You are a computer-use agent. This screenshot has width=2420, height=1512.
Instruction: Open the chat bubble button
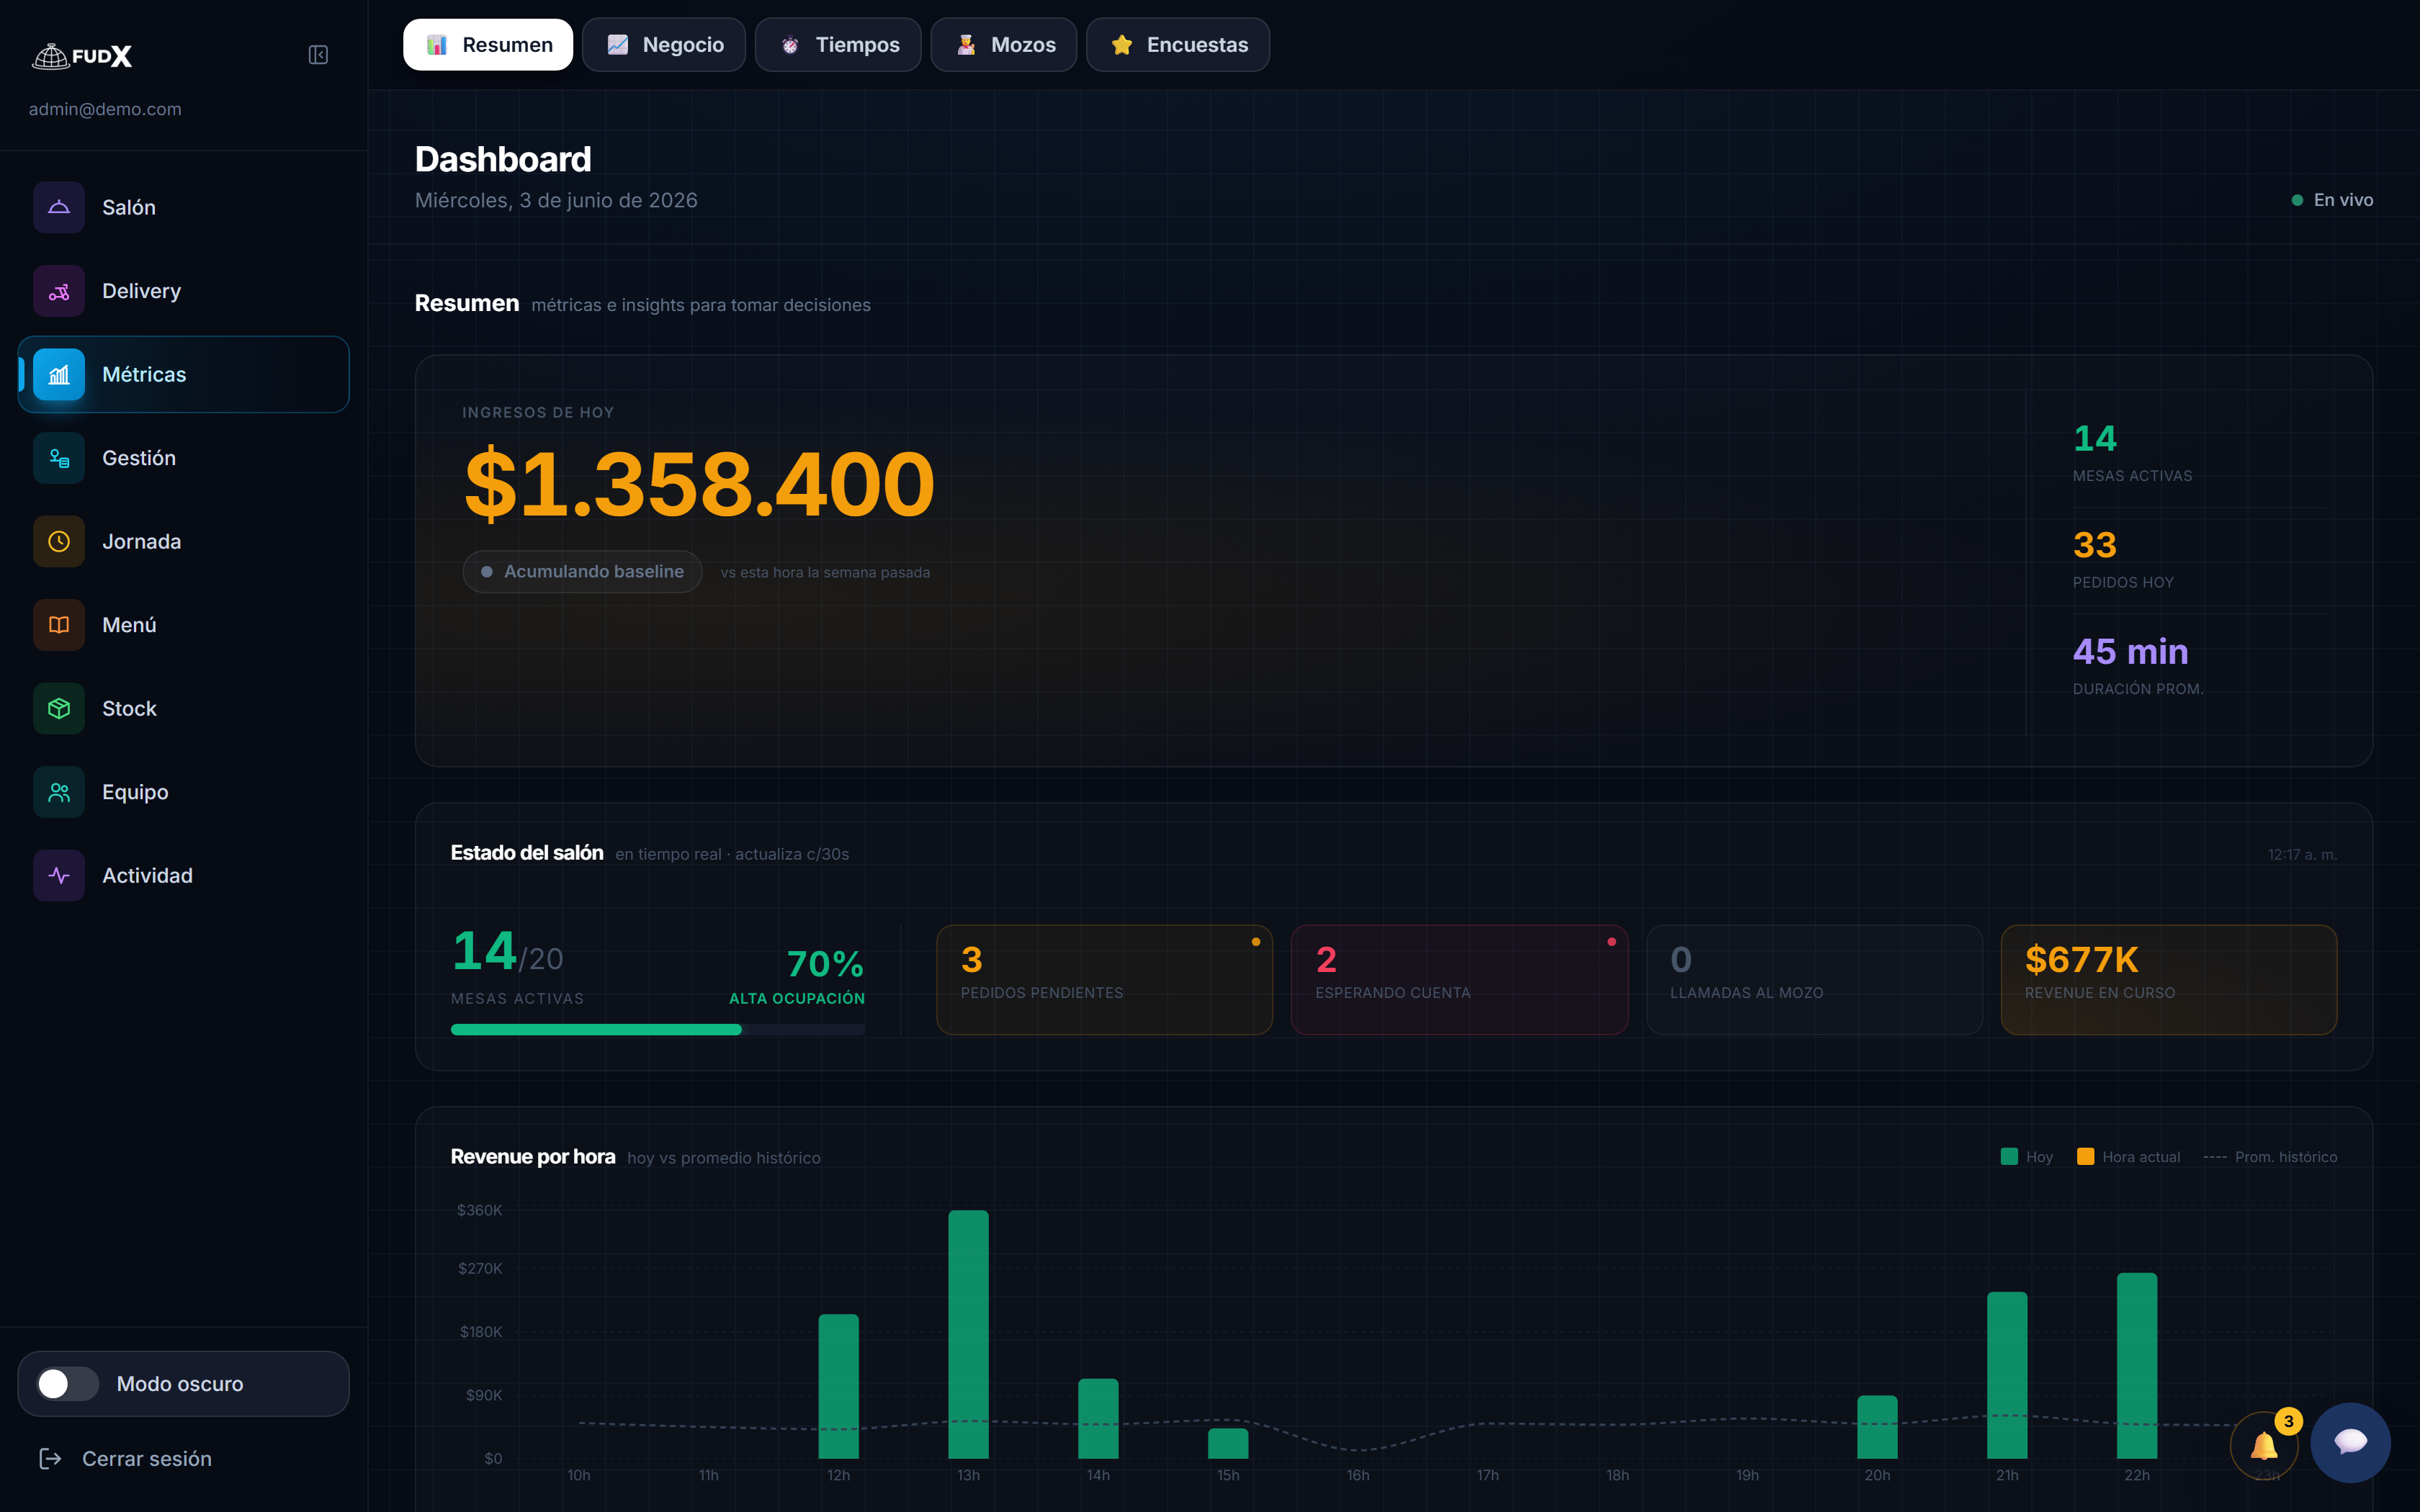click(x=2350, y=1442)
